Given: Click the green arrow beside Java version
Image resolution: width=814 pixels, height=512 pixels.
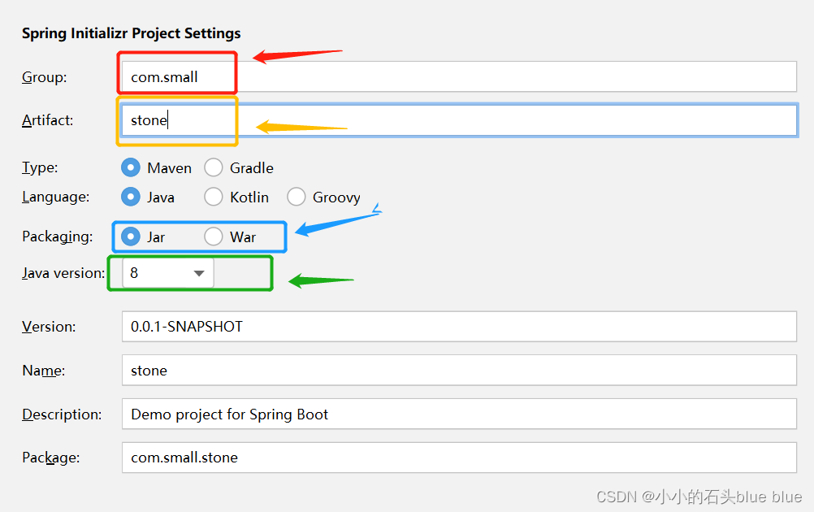Looking at the screenshot, I should tap(321, 281).
